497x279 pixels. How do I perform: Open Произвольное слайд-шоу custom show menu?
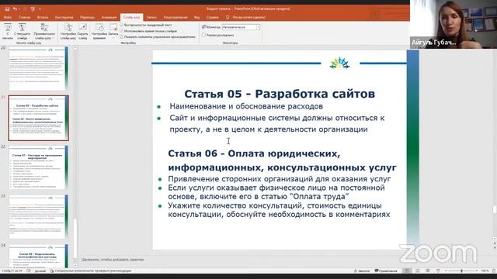pyautogui.click(x=44, y=31)
